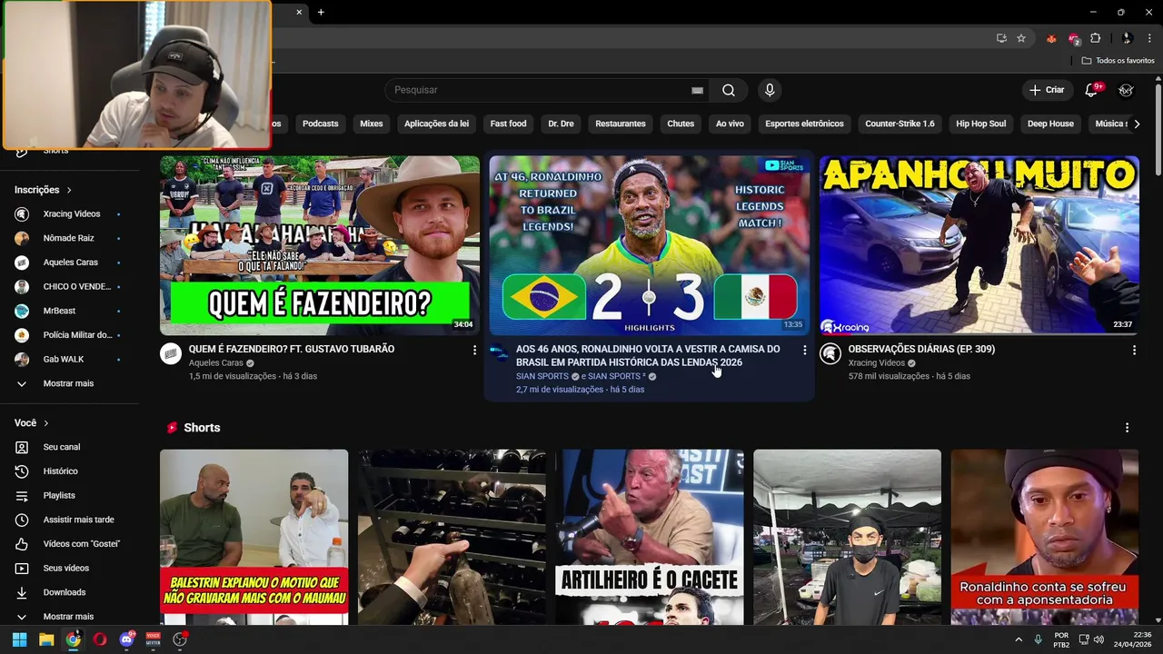Select the Ao vivo chip
1163x654 pixels.
(730, 124)
